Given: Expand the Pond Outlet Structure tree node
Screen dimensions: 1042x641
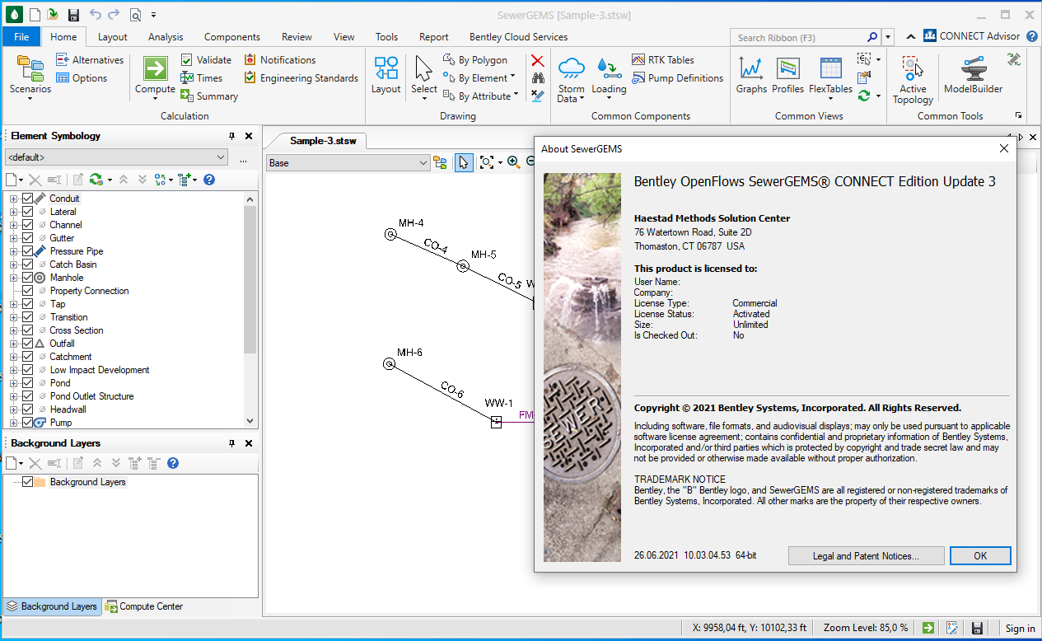Looking at the screenshot, I should [x=13, y=396].
